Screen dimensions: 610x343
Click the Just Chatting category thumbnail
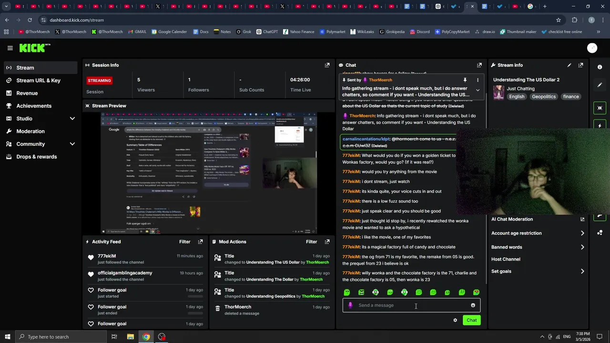(x=498, y=92)
